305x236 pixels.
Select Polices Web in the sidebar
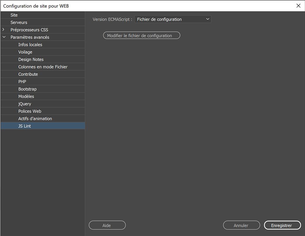(30, 111)
